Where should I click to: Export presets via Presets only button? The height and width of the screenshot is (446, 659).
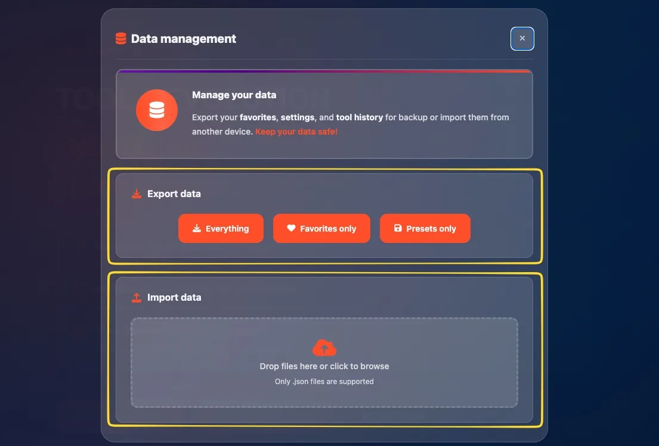425,228
